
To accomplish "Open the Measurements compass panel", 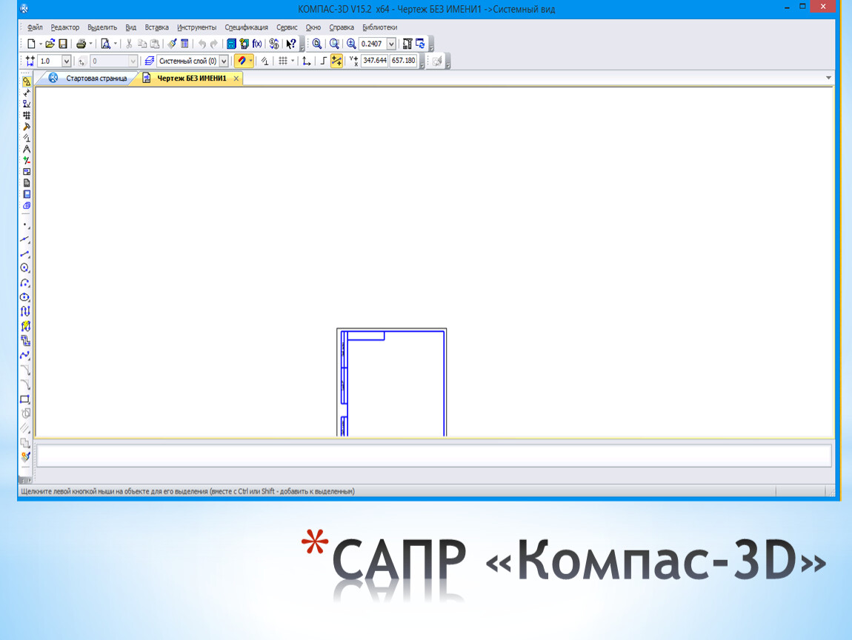I will click(x=26, y=150).
